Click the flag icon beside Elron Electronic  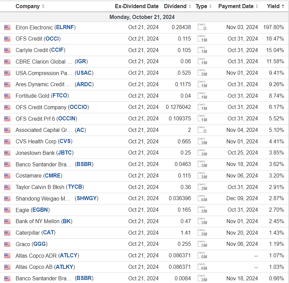7,27
